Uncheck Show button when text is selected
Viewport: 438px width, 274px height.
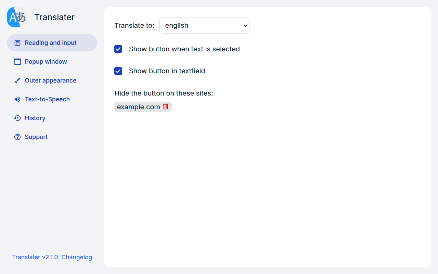tap(118, 49)
